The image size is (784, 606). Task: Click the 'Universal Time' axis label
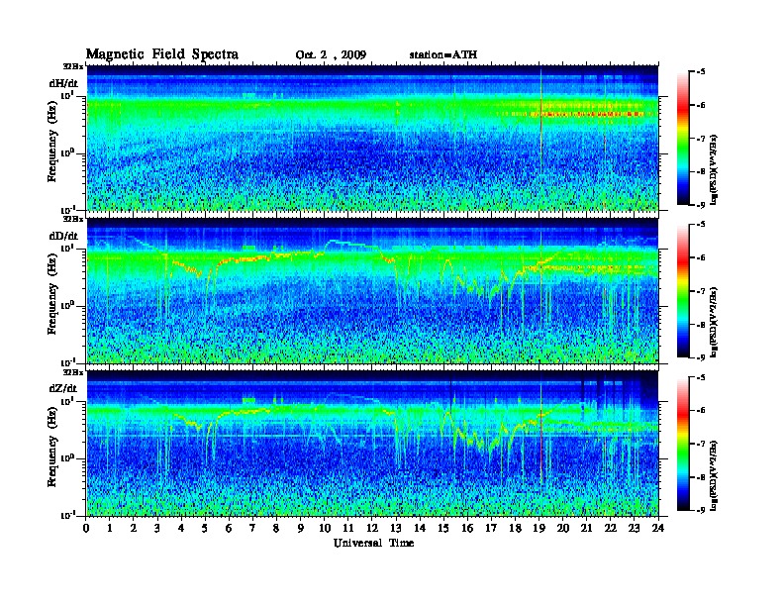coord(374,543)
